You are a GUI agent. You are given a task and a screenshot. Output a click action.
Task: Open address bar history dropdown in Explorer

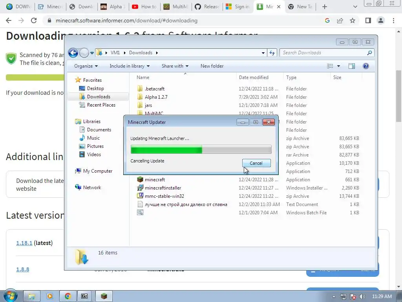click(x=263, y=53)
